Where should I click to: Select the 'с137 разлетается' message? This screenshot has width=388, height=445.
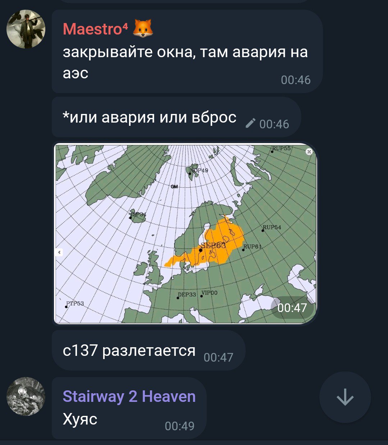click(x=149, y=350)
